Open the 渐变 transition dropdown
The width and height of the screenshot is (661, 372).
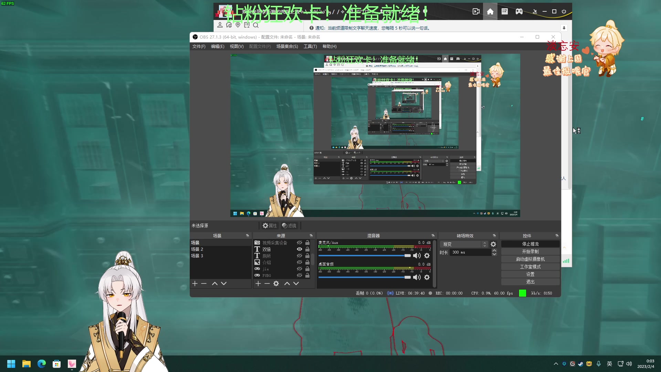pyautogui.click(x=464, y=244)
